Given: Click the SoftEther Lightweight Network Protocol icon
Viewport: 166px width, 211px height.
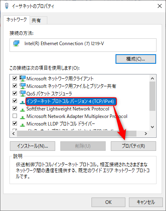Looking at the screenshot, I should tap(22, 110).
